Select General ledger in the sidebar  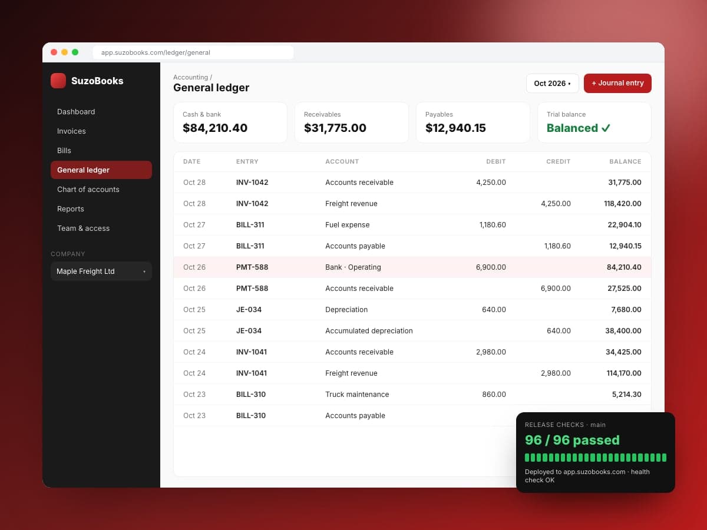click(x=101, y=170)
